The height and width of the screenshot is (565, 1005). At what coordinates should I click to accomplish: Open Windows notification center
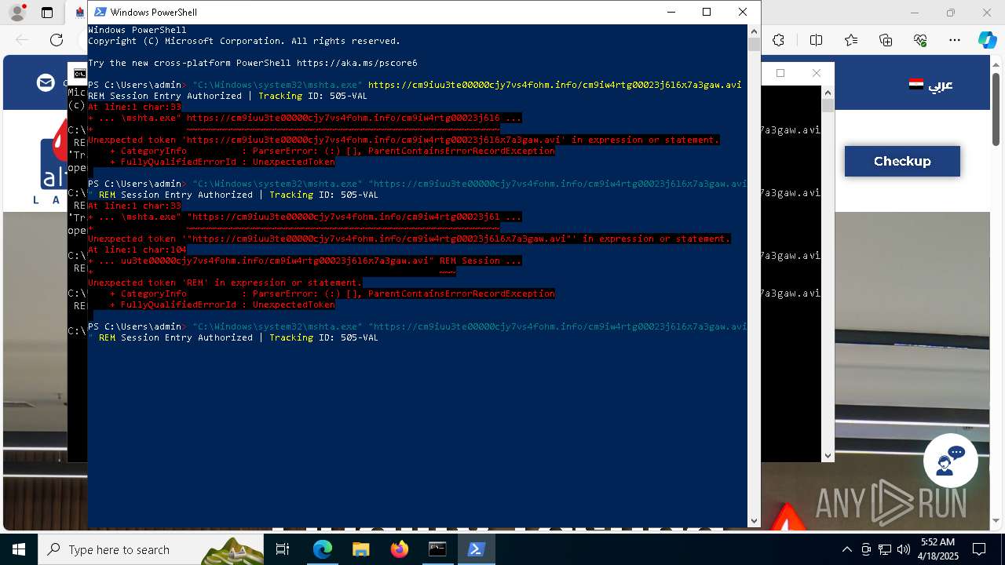[979, 549]
